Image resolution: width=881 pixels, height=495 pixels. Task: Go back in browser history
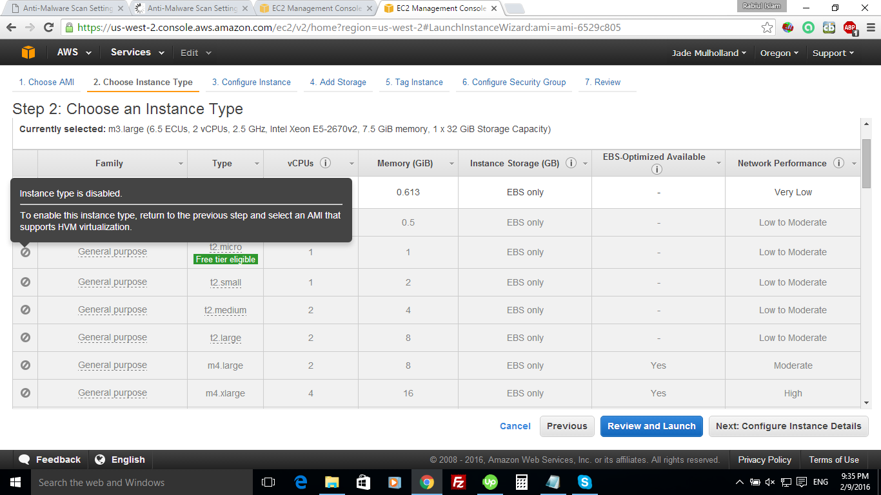12,28
